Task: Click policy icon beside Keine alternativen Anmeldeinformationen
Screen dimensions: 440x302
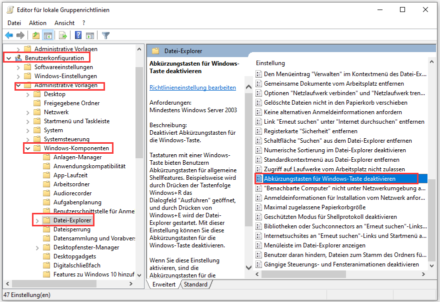Action: (x=258, y=112)
